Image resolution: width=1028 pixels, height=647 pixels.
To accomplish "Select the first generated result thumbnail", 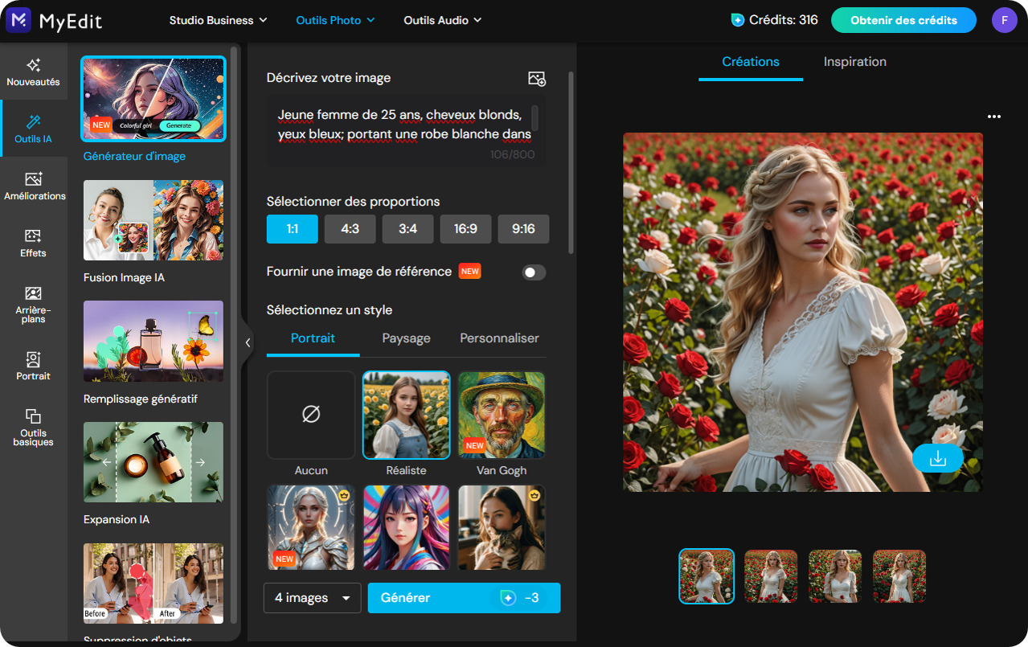I will click(x=706, y=576).
